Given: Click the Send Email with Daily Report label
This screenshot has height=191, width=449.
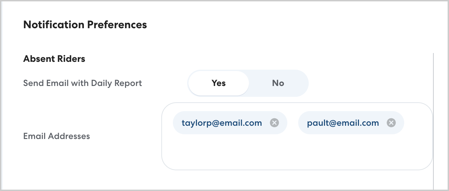Looking at the screenshot, I should pos(83,83).
